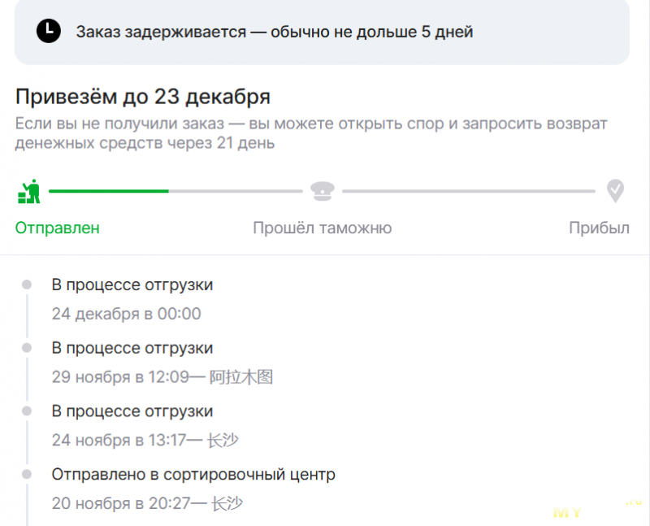Image resolution: width=650 pixels, height=526 pixels.
Task: Click the timeline dot for 29 ноября
Action: [27, 347]
